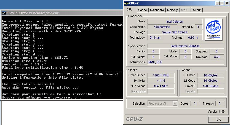Click the empty Rated FSB field
The height and width of the screenshot is (125, 230).
(x=161, y=91)
